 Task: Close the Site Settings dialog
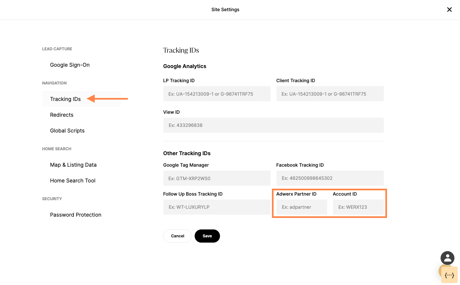click(449, 10)
